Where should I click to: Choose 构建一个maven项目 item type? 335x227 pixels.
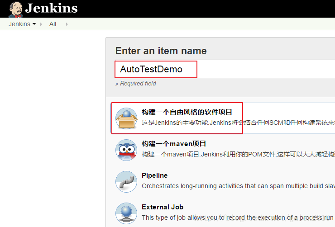tap(174, 144)
